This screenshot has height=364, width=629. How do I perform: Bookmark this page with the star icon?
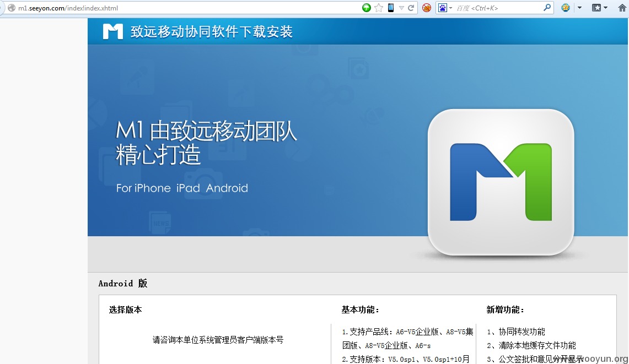click(x=379, y=8)
